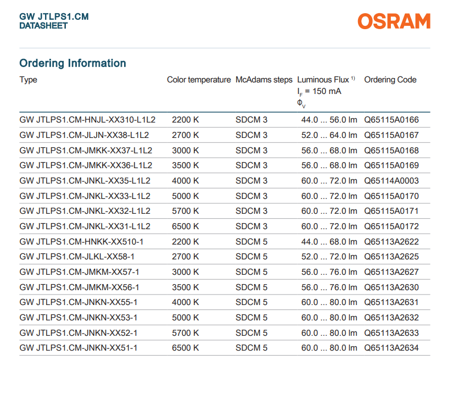The width and height of the screenshot is (459, 399).
Task: Select type GW JTLPS1.CM-JNKN-XX51-1
Action: click(79, 348)
